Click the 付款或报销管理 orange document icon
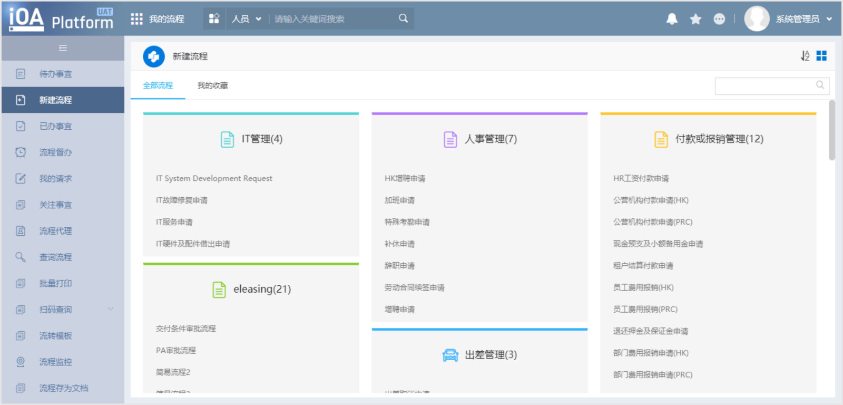843x405 pixels. click(x=661, y=139)
